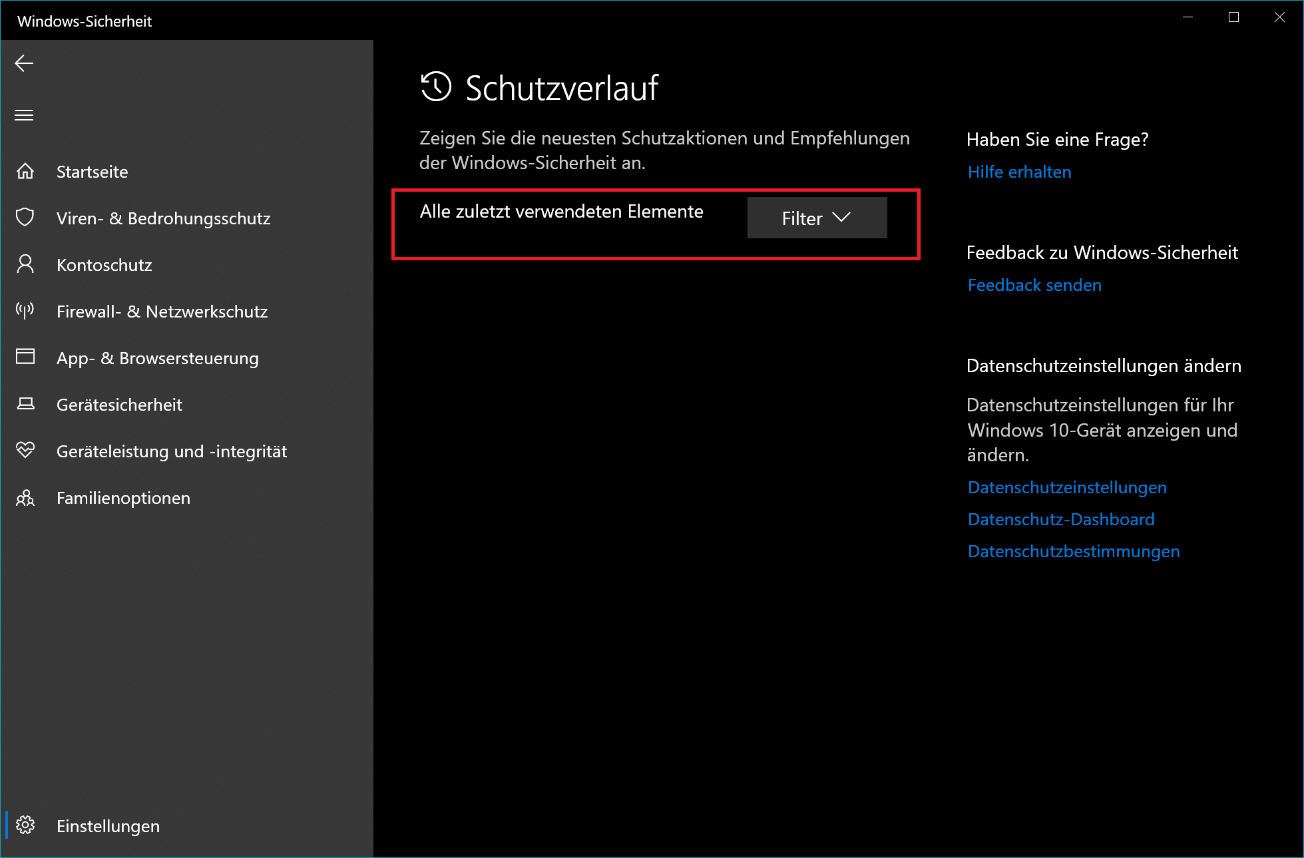Click the Startseite home icon

(x=25, y=172)
